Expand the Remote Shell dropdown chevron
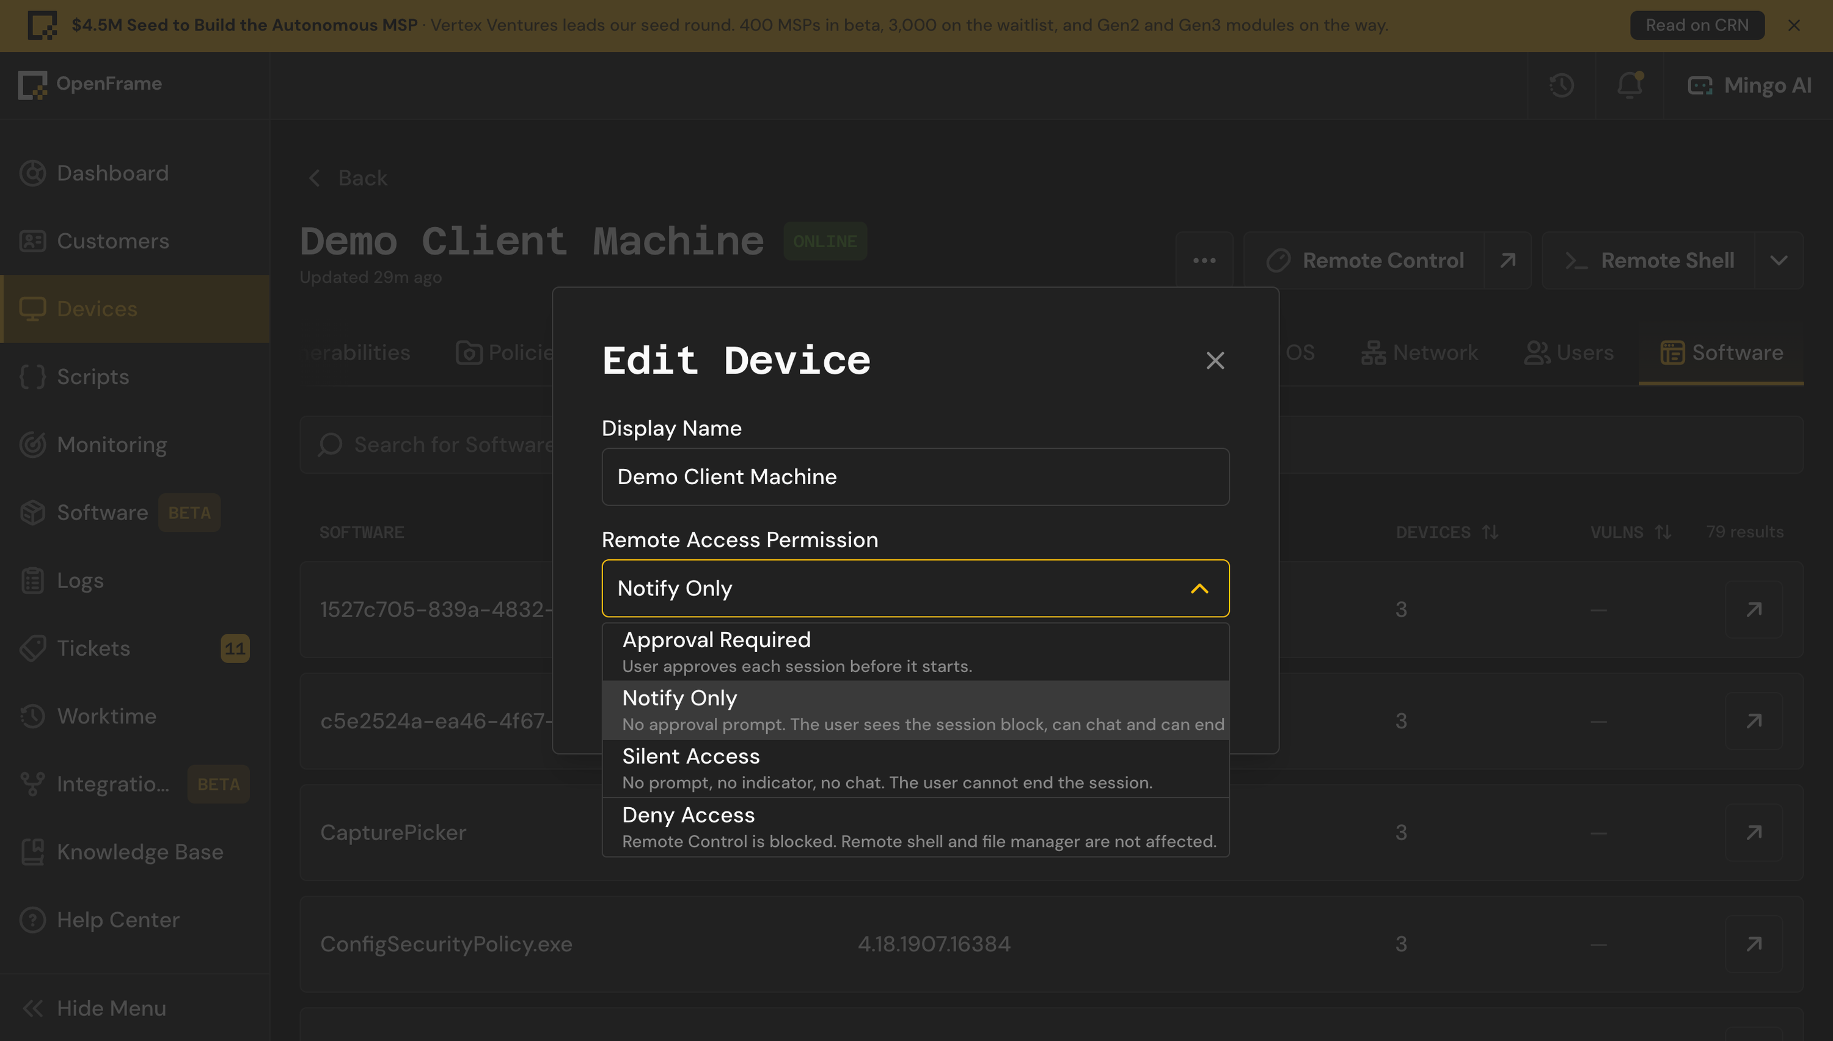Viewport: 1833px width, 1041px height. click(x=1779, y=260)
